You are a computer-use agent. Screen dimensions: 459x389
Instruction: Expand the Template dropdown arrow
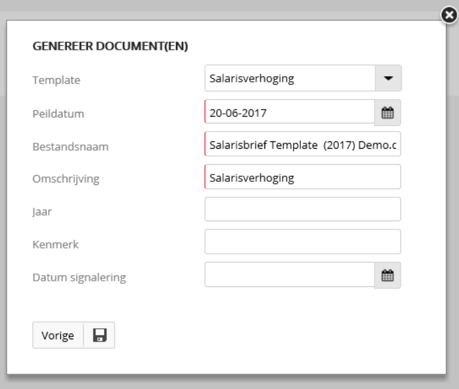point(388,78)
